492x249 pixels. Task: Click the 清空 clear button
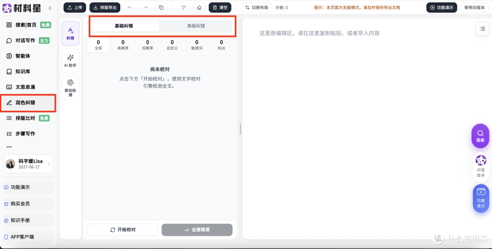(220, 8)
